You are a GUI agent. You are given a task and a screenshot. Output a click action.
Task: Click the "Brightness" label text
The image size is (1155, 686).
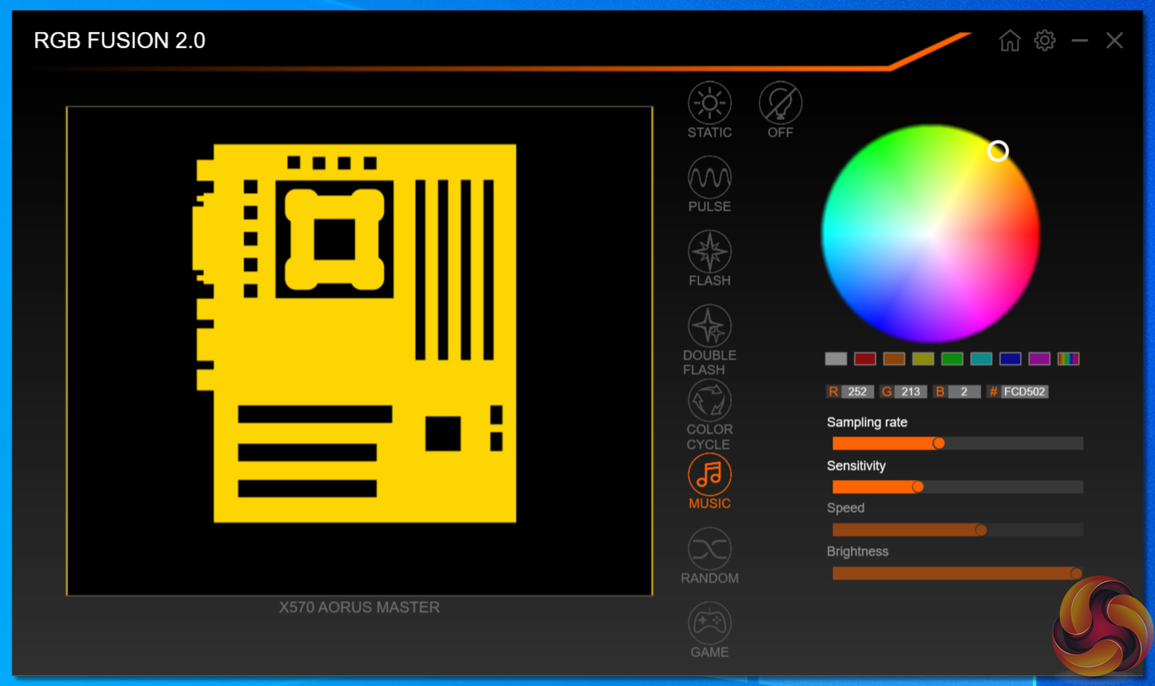[857, 552]
